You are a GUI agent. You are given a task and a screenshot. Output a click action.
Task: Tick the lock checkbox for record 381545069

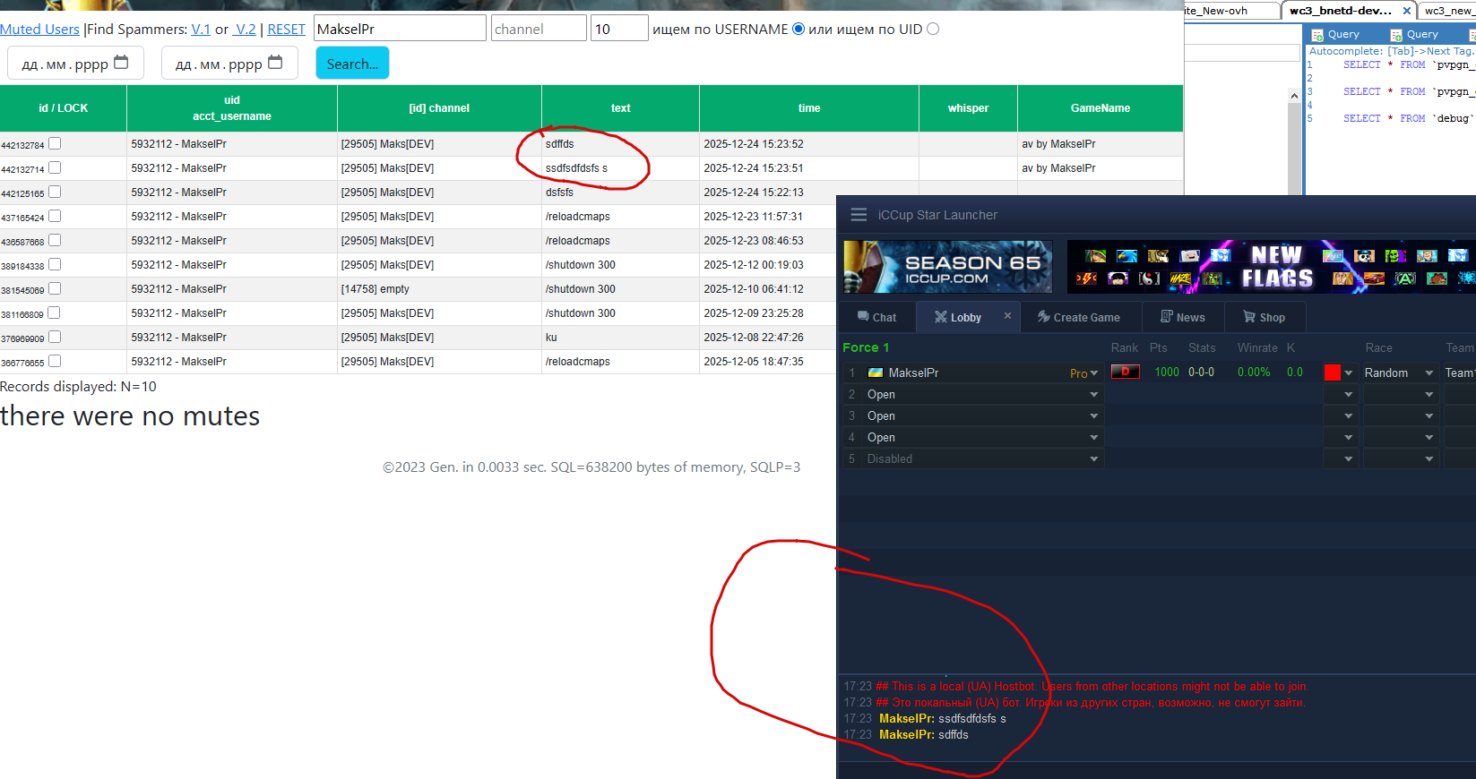tap(55, 288)
